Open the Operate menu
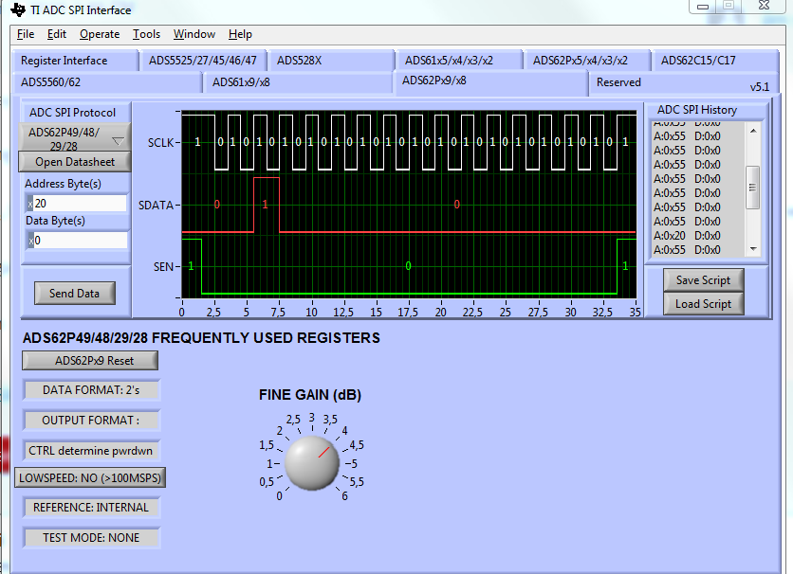This screenshot has height=574, width=793. click(x=100, y=34)
